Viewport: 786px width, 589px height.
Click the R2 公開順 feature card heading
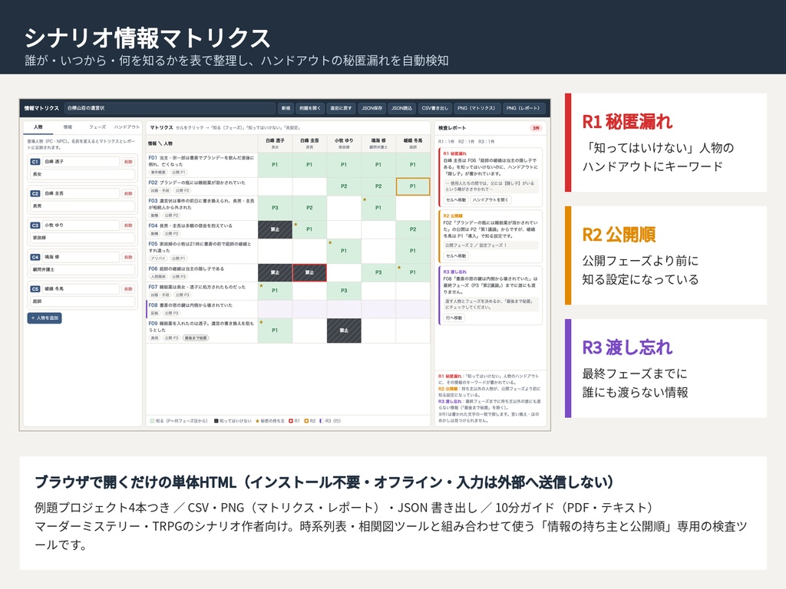coord(619,235)
